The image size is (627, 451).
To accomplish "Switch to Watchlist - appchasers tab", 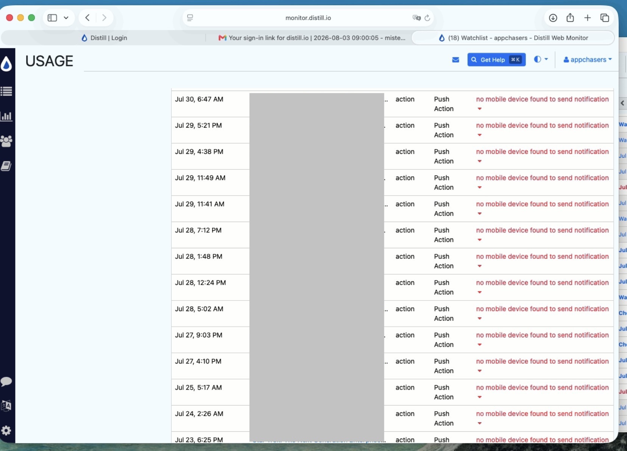I will [513, 38].
